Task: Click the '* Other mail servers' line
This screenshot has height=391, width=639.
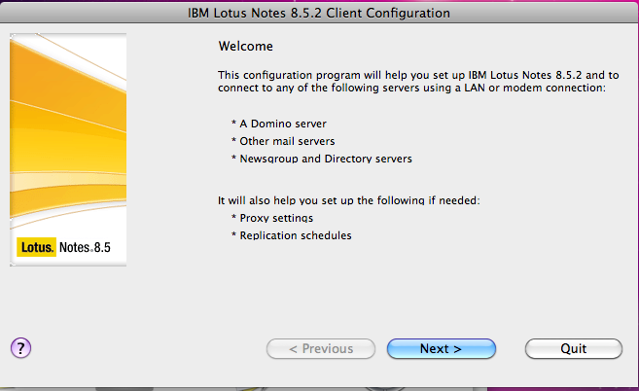Action: 283,141
